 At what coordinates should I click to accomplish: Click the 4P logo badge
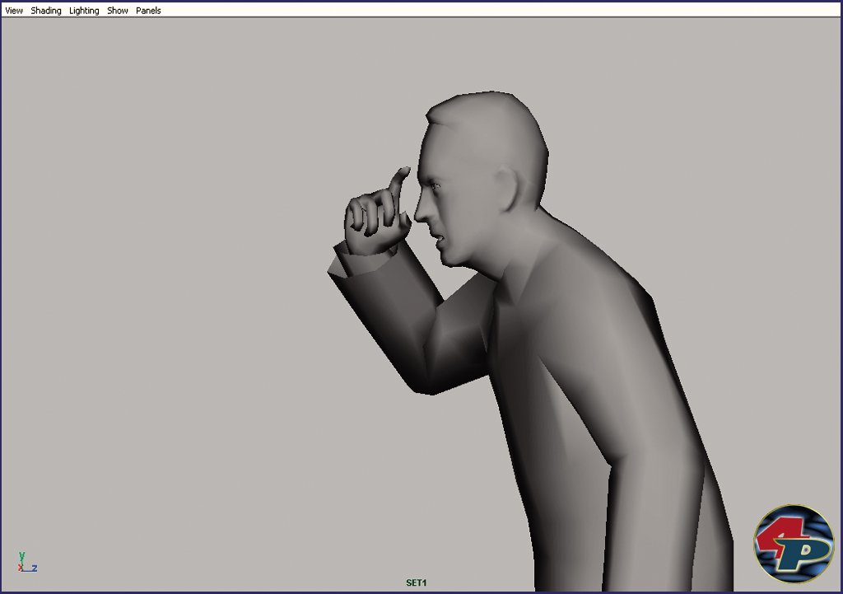tap(794, 544)
